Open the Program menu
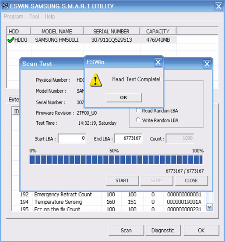The height and width of the screenshot is (242, 225). tap(14, 17)
